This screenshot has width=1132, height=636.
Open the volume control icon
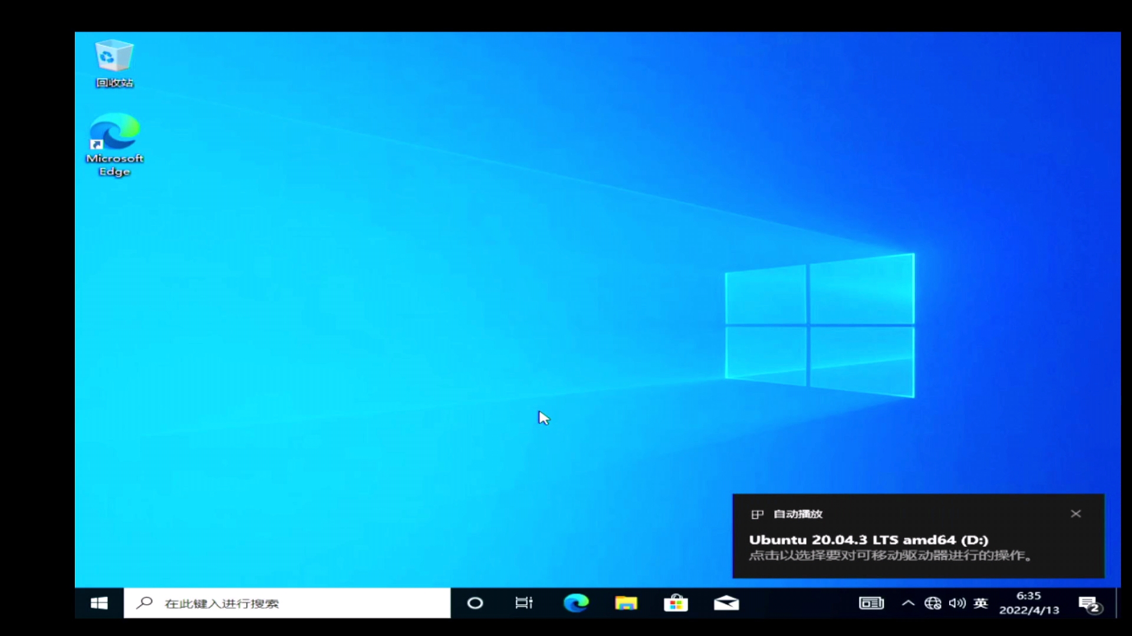point(957,603)
